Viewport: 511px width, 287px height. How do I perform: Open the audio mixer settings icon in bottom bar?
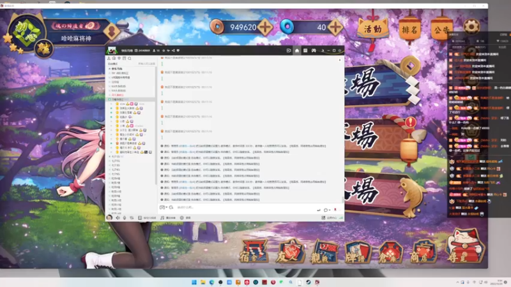click(132, 217)
